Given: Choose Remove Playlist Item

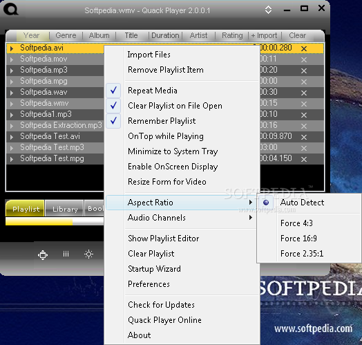Looking at the screenshot, I should click(x=182, y=70).
